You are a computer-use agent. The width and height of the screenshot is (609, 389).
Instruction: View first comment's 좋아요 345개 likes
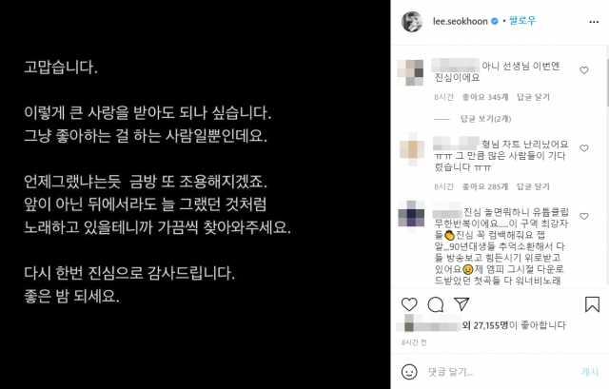coord(485,97)
